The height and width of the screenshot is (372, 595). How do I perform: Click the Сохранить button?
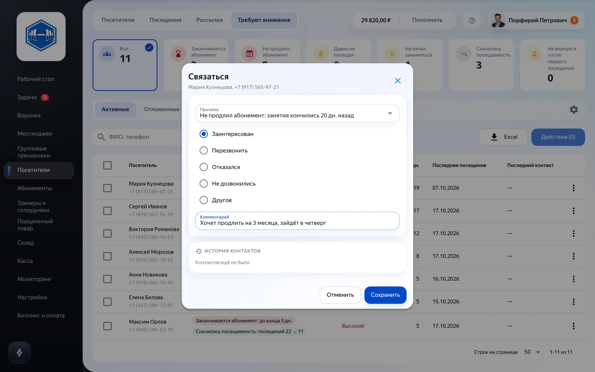386,295
